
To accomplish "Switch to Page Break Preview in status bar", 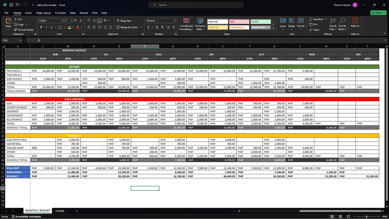I will [348, 217].
